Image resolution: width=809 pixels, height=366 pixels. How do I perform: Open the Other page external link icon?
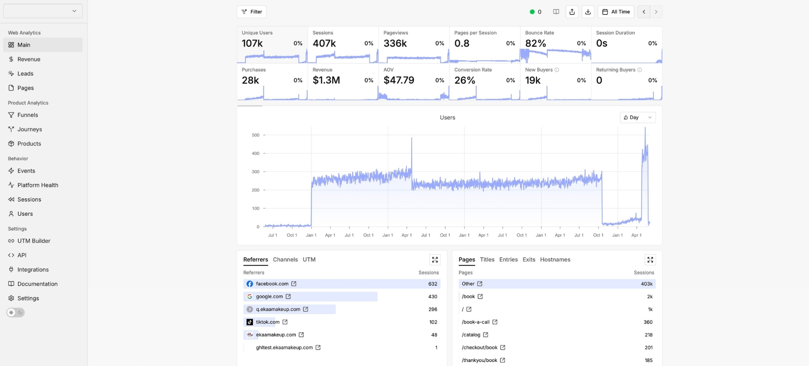[x=480, y=284]
